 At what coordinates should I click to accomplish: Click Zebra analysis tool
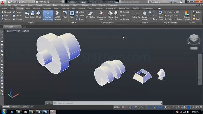pyautogui.click(x=197, y=12)
